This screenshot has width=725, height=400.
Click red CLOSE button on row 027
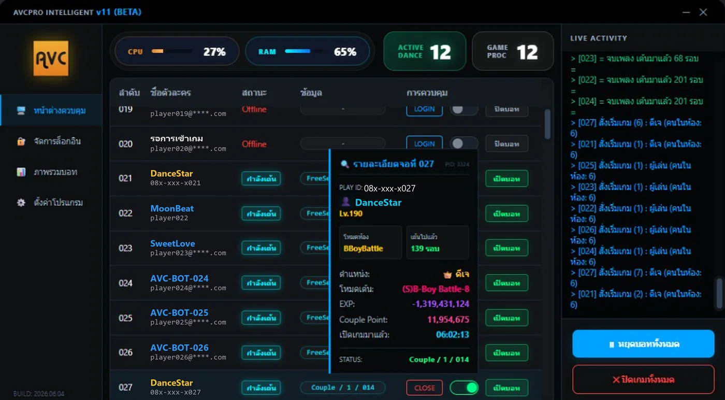click(425, 388)
